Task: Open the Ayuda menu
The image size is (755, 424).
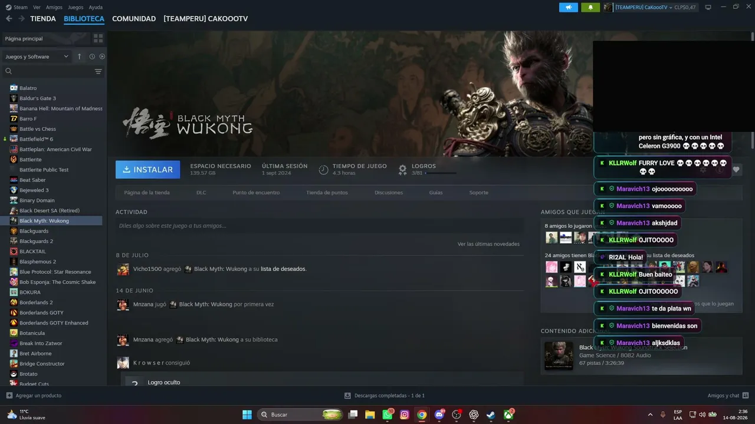Action: [96, 7]
